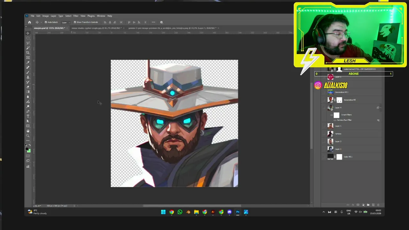
Task: Select the Move tool in the toolbar
Action: click(x=28, y=33)
